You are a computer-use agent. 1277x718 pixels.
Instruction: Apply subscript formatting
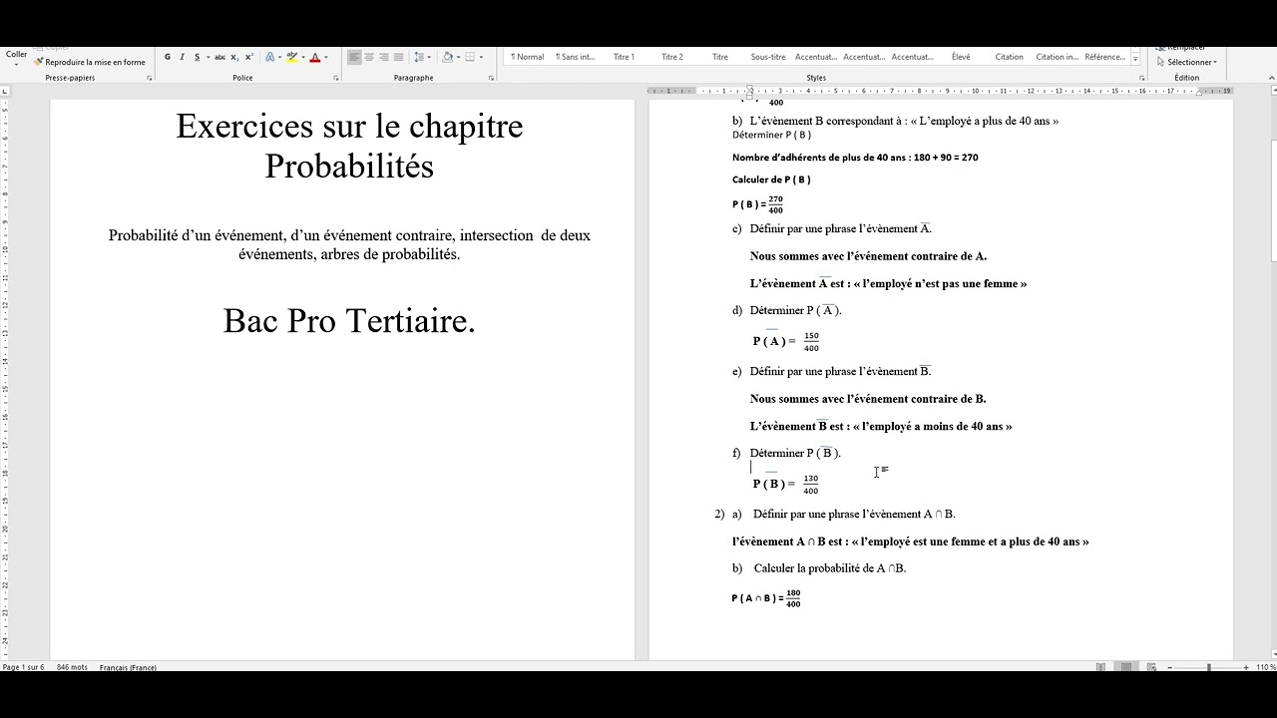pyautogui.click(x=234, y=57)
